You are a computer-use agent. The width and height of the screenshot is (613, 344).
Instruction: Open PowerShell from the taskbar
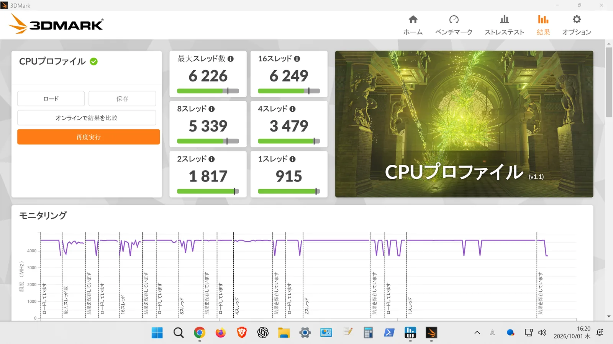[x=389, y=333]
